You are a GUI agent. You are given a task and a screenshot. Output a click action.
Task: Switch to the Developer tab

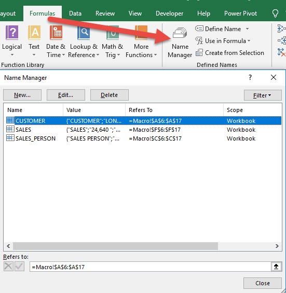(x=169, y=13)
